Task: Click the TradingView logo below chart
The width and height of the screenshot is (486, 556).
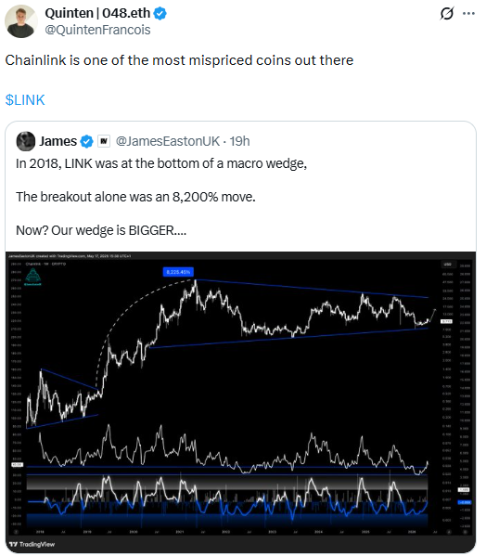Action: click(x=32, y=544)
